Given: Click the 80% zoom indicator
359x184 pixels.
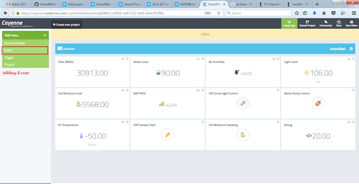Looking at the screenshot, I should pyautogui.click(x=208, y=13).
